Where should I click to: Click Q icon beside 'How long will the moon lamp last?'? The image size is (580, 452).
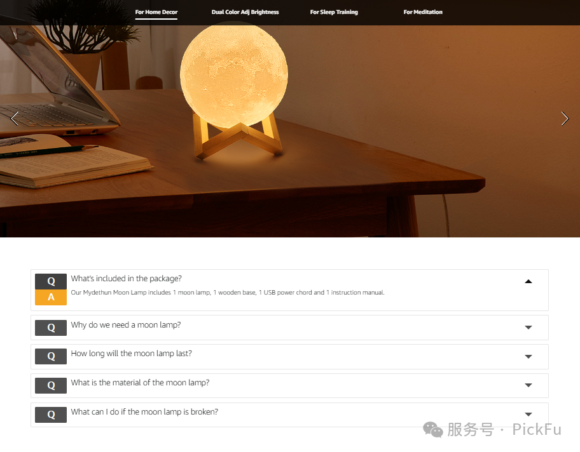[x=51, y=356]
